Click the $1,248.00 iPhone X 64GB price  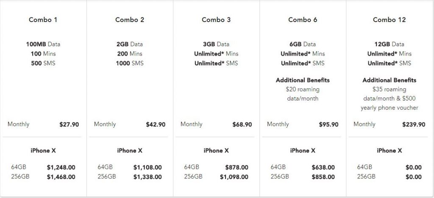[x=61, y=167]
